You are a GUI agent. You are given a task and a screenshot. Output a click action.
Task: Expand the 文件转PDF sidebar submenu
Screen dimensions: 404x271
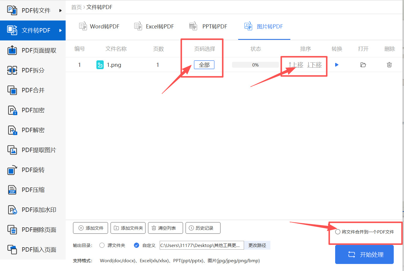click(33, 30)
